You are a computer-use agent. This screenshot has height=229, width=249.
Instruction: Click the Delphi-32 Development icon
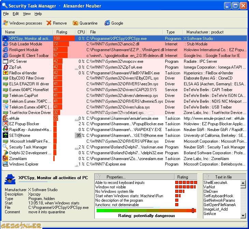pyautogui.click(x=5, y=153)
